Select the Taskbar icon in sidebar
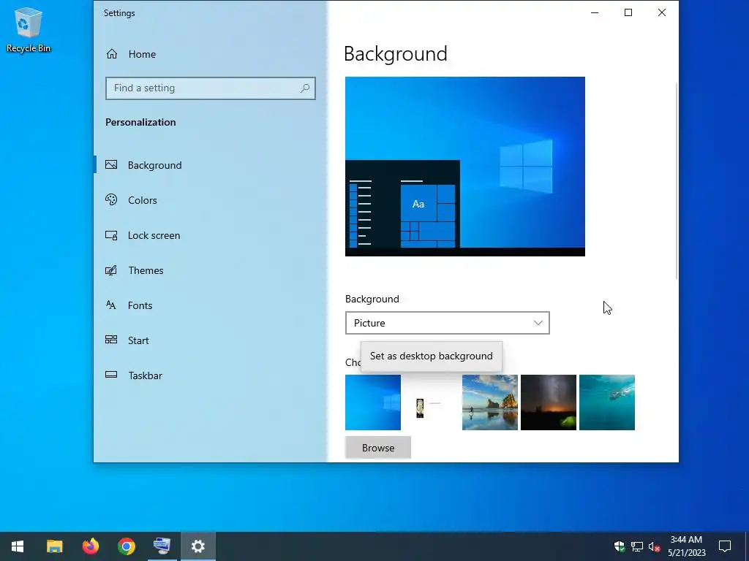 (x=111, y=375)
